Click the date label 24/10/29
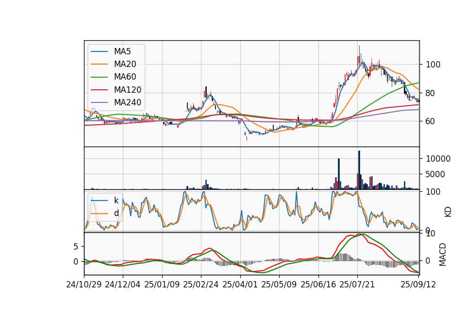 84,285
